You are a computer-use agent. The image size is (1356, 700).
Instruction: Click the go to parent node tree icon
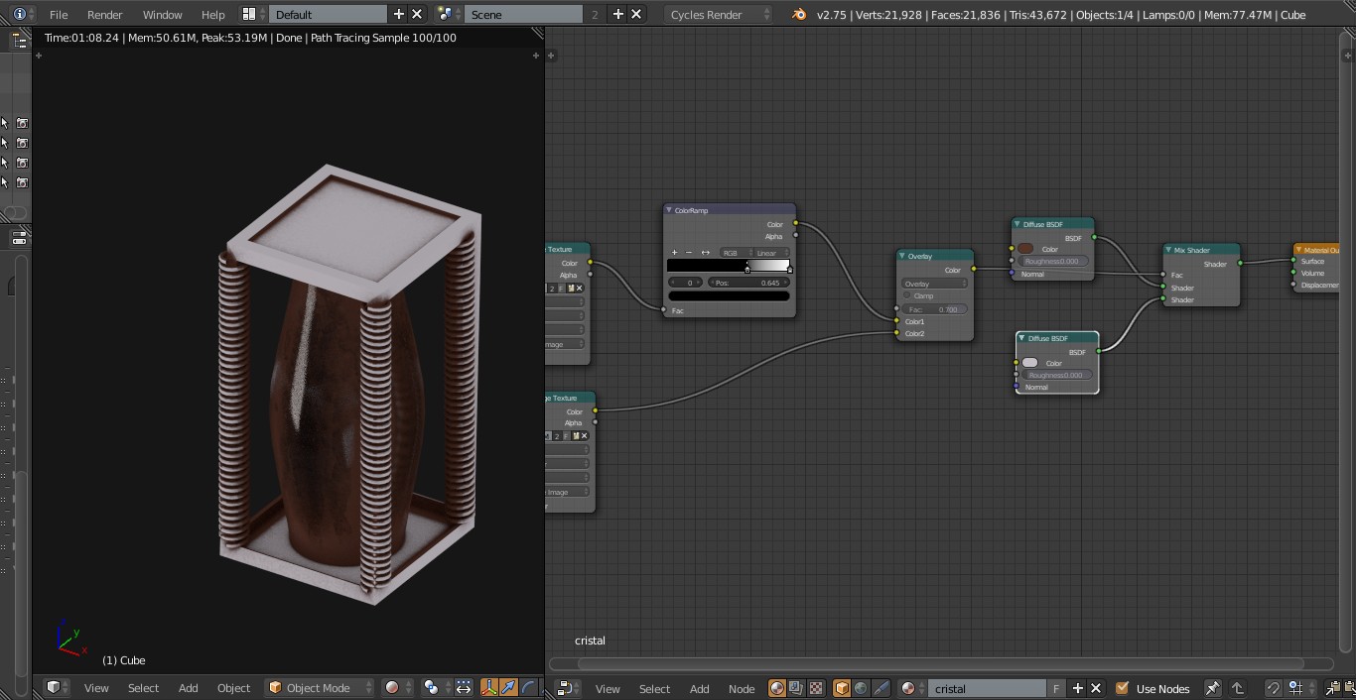pyautogui.click(x=1238, y=688)
